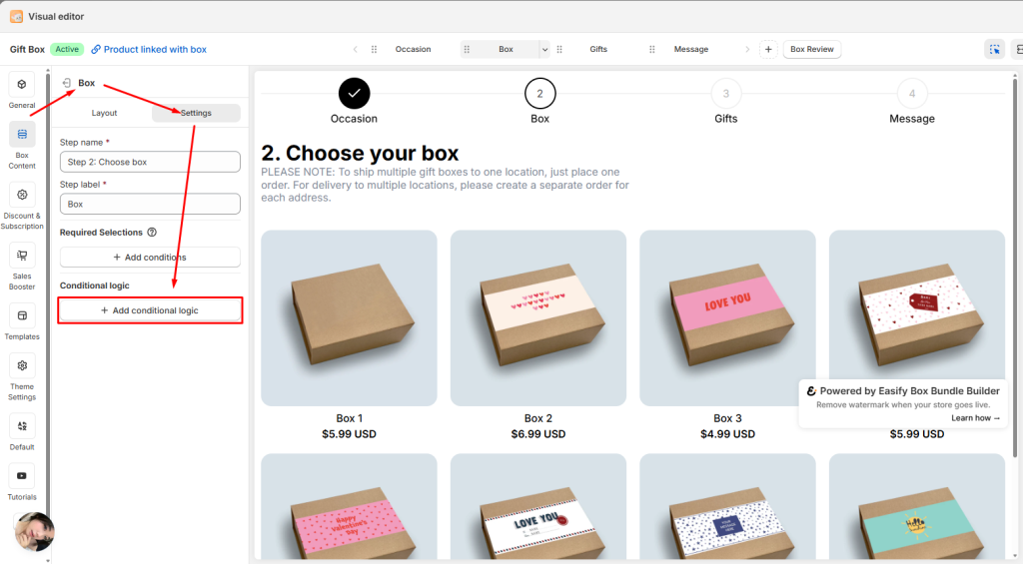
Task: Click the Add conditions button
Action: pos(150,258)
